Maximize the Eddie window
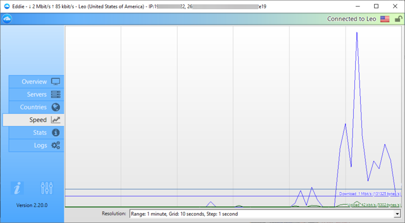 tap(376, 6)
